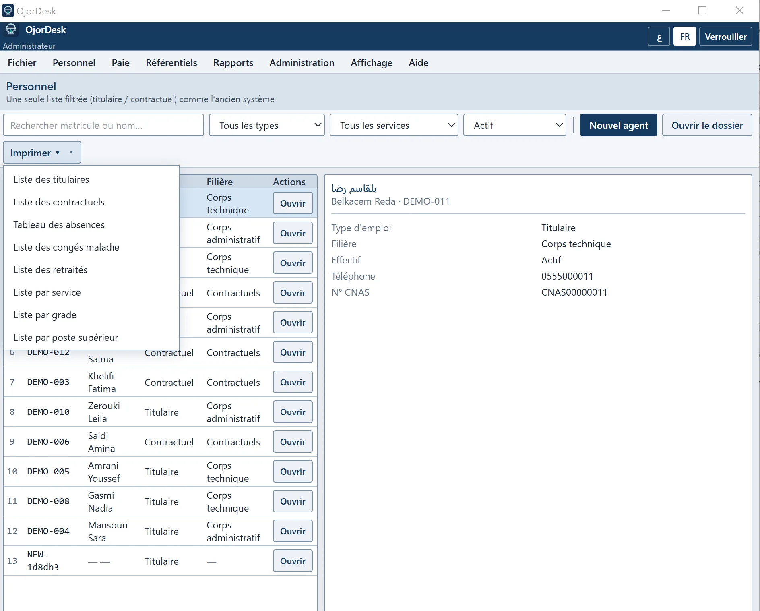Screen dimensions: 760x611
Task: Select Liste des titulaires
Action: click(x=91, y=180)
